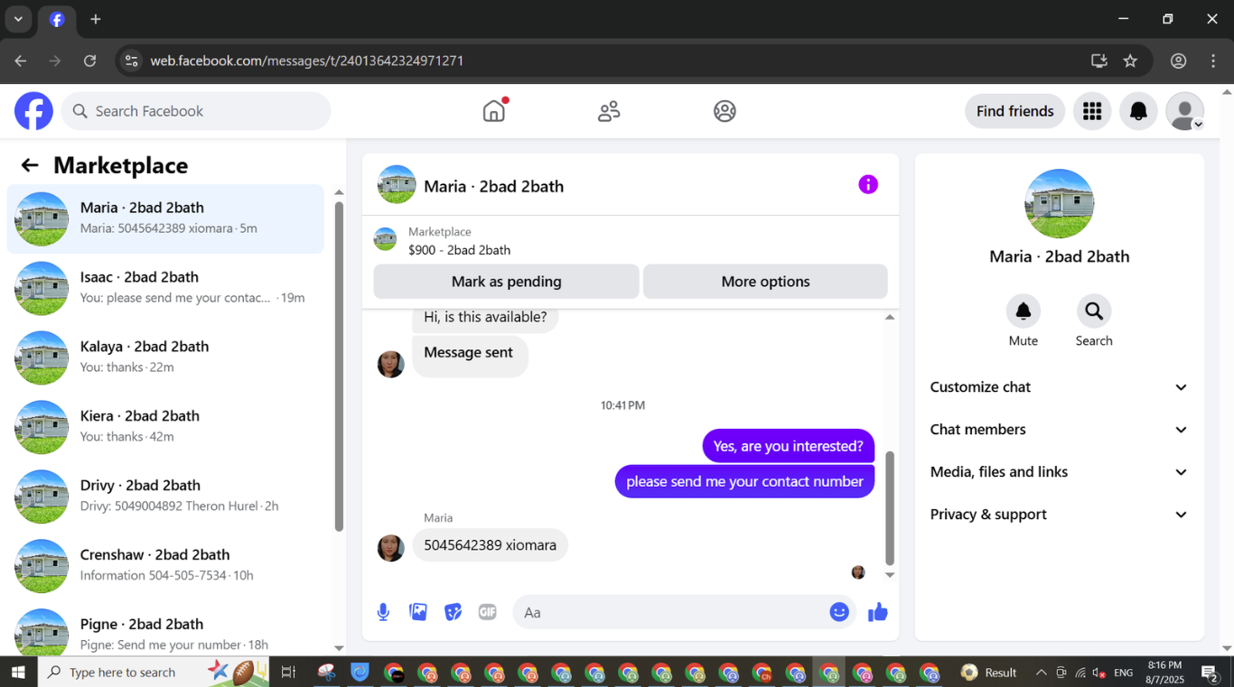This screenshot has height=687, width=1234.
Task: Attach a photo using the image icon
Action: (418, 612)
